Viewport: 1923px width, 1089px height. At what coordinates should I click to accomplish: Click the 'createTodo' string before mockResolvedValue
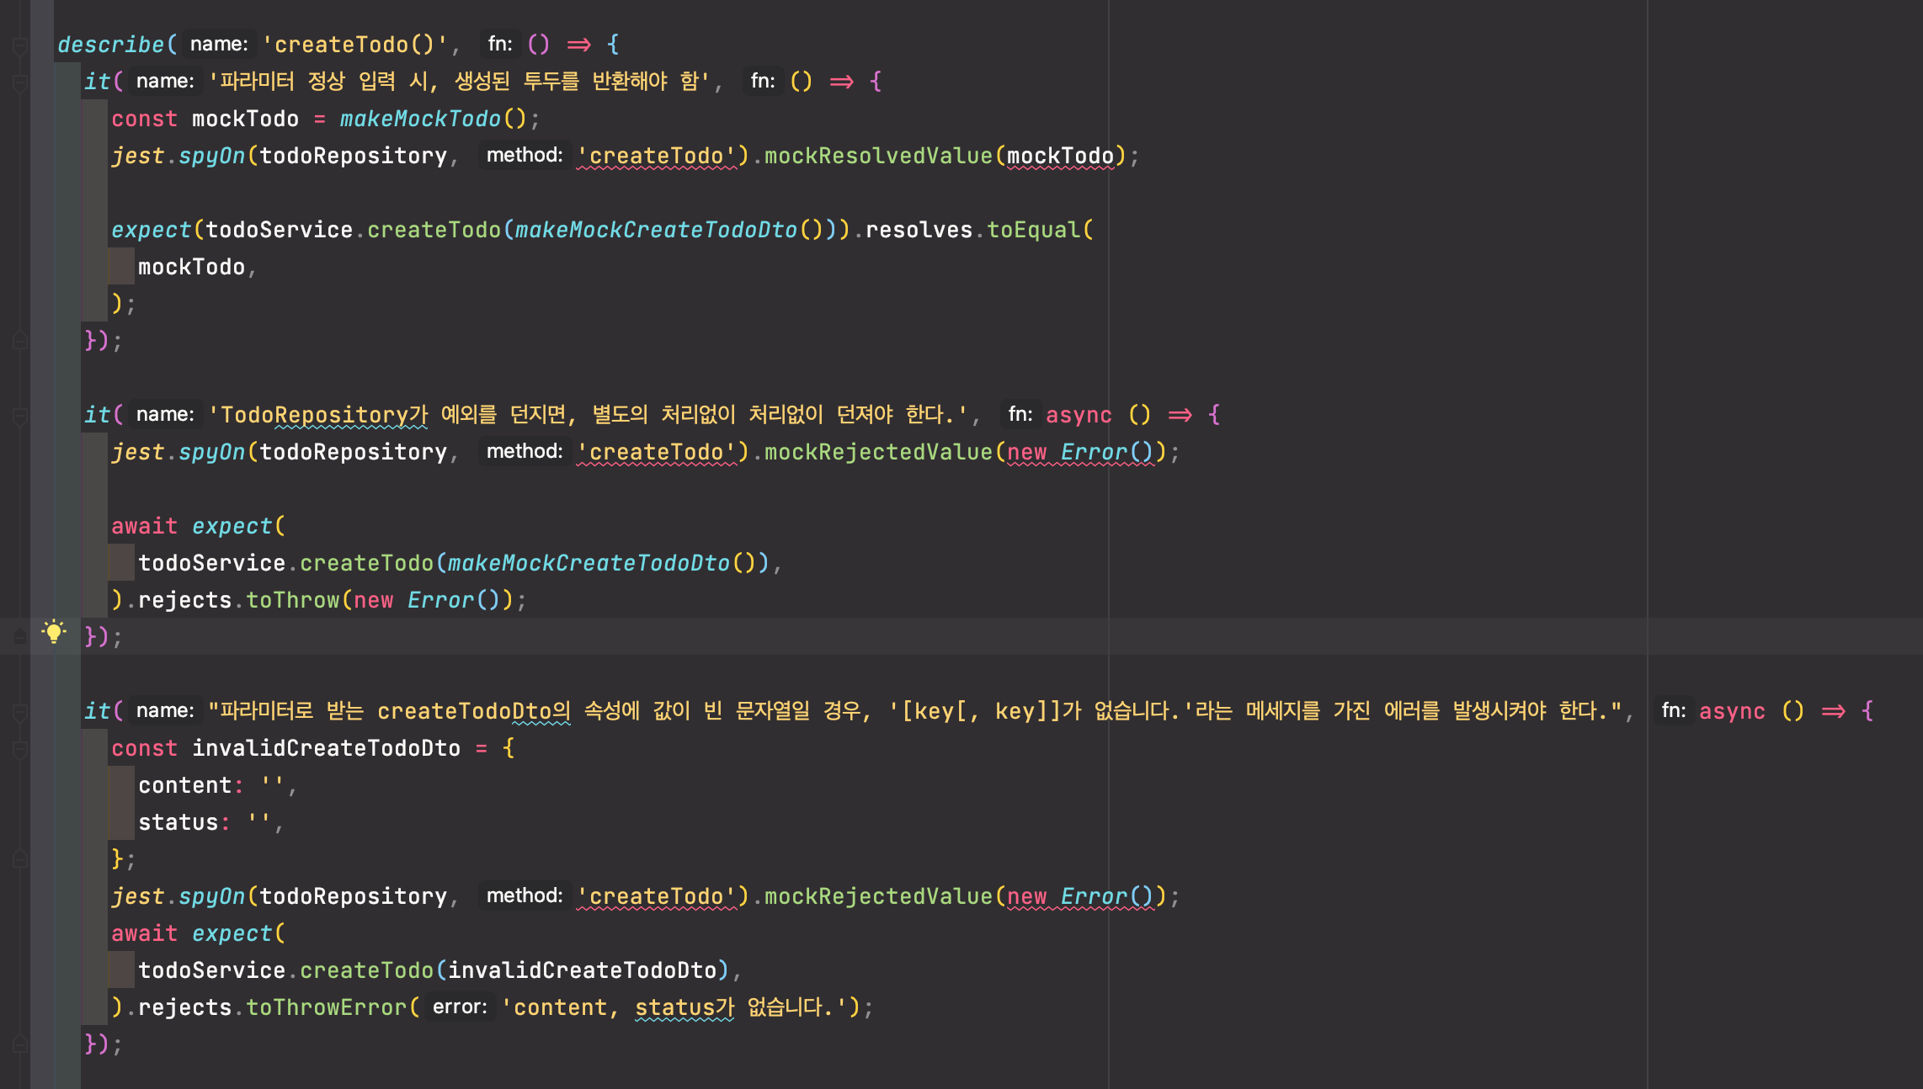click(x=656, y=156)
